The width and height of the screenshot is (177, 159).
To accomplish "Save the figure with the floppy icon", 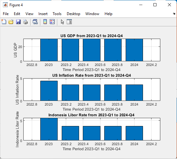I will 18,22.
